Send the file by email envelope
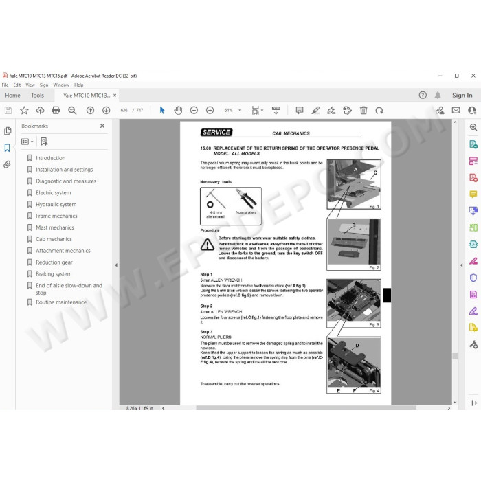Screen dimensions: 481x481 [456, 110]
